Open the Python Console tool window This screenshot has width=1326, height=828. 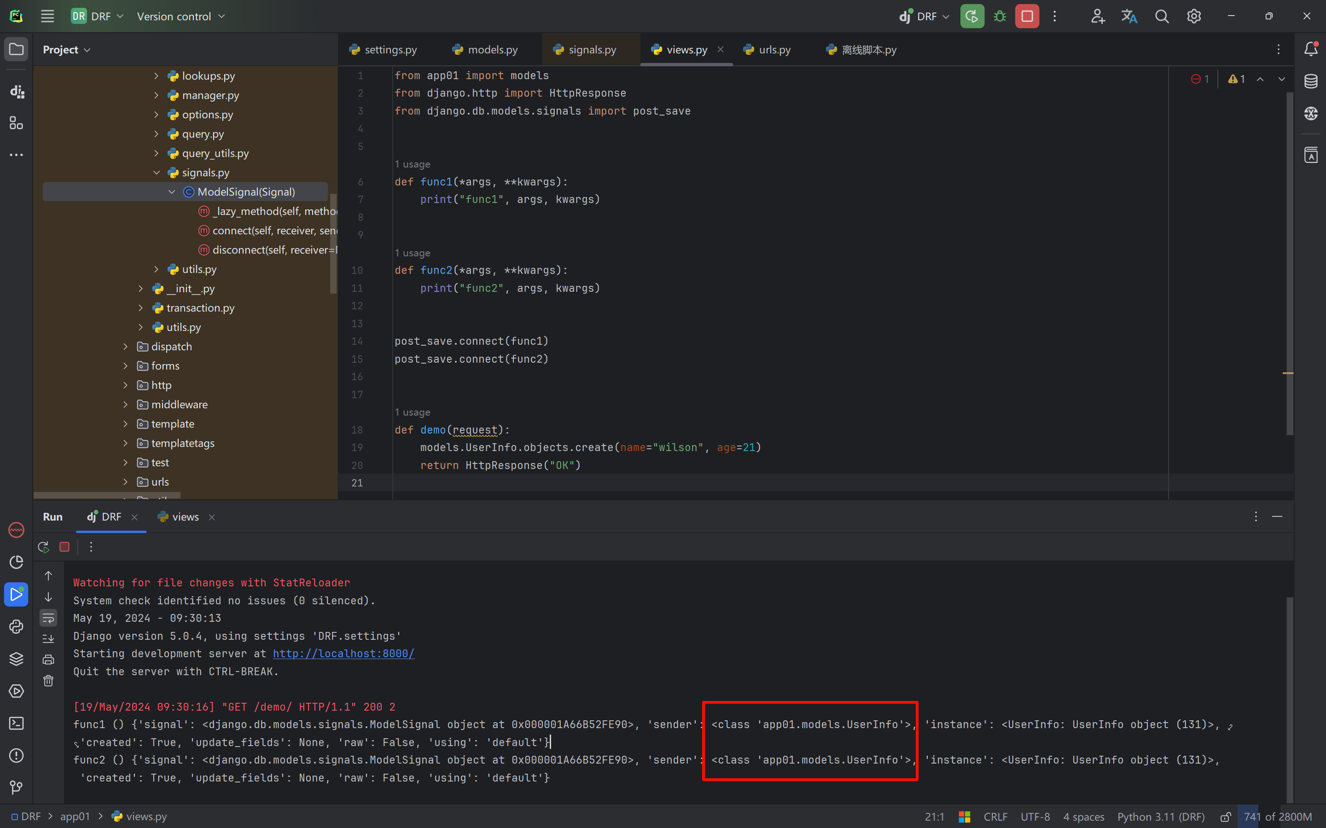point(17,626)
